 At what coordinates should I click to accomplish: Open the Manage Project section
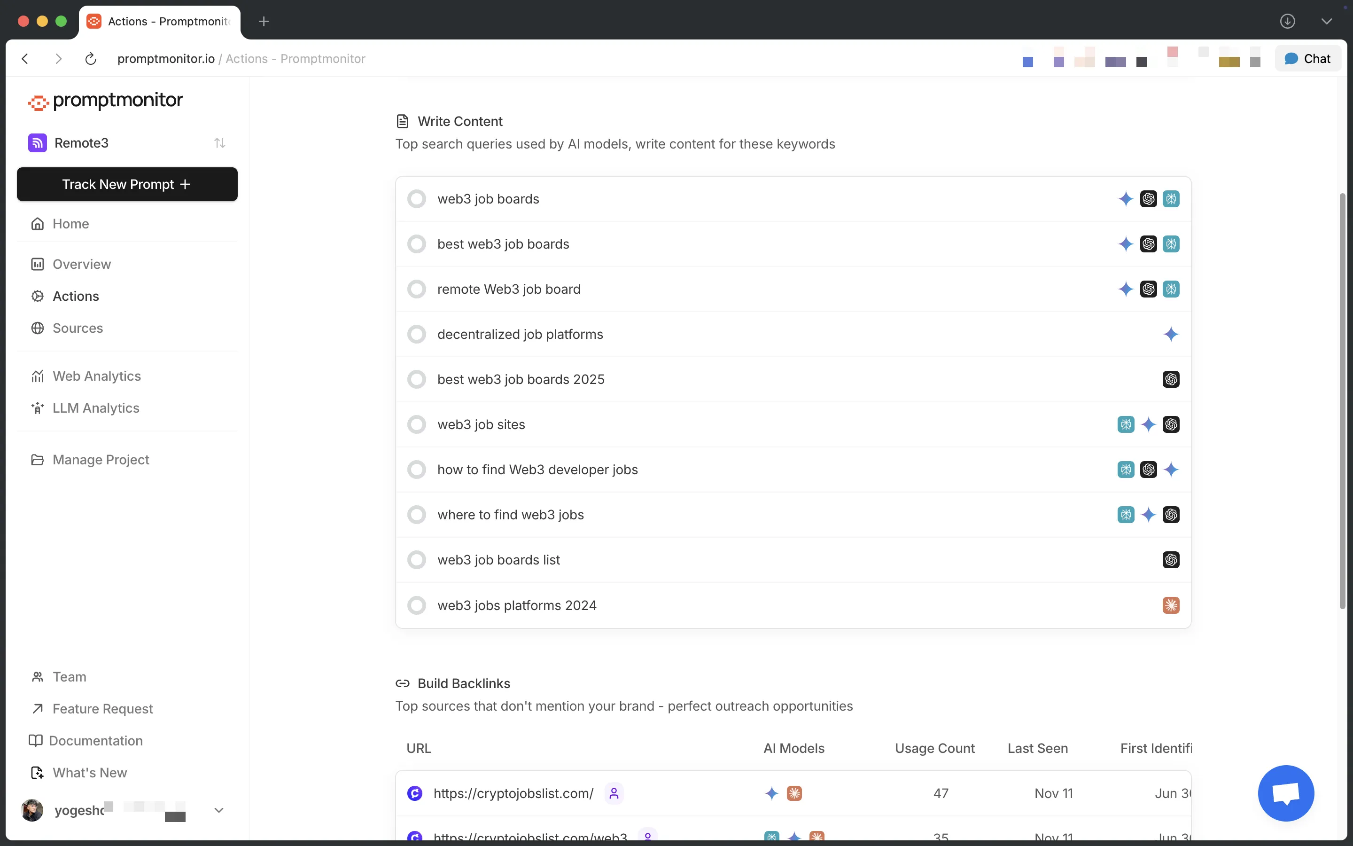101,459
